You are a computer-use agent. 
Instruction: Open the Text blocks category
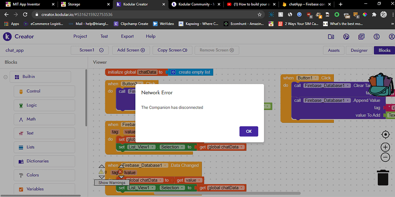(44, 133)
